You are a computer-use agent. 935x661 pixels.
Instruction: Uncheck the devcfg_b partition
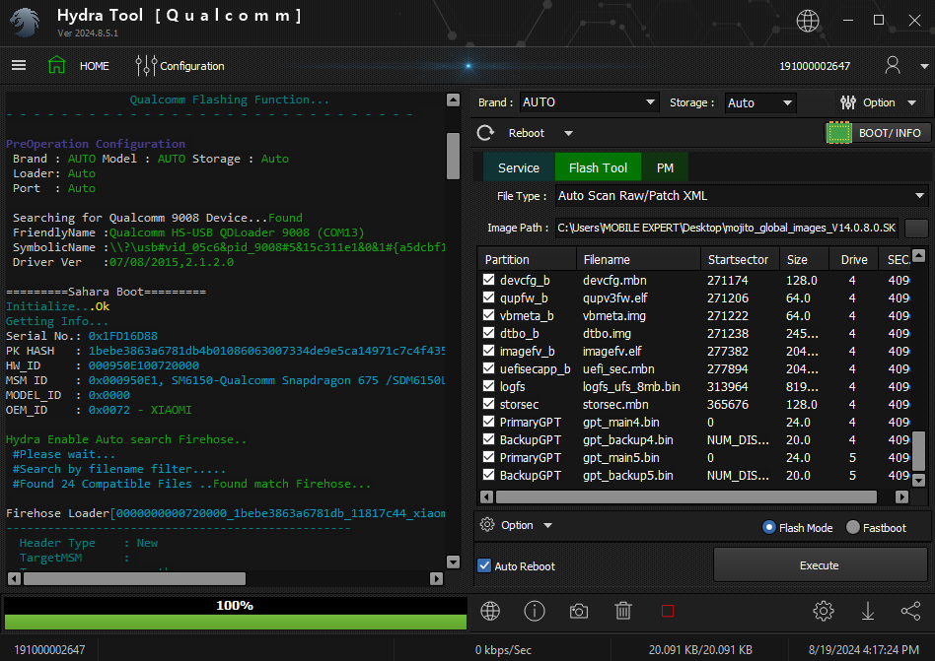(488, 280)
